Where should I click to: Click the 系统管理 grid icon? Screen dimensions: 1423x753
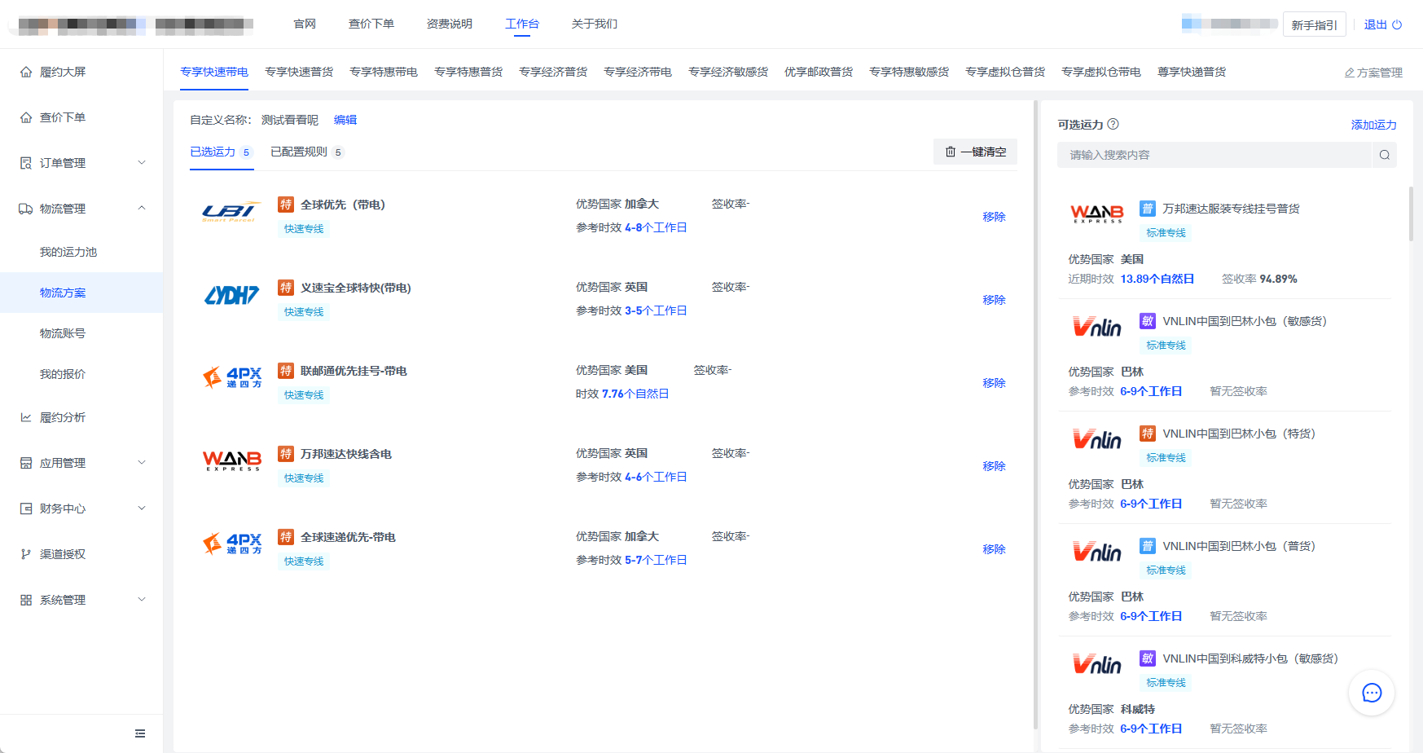26,600
